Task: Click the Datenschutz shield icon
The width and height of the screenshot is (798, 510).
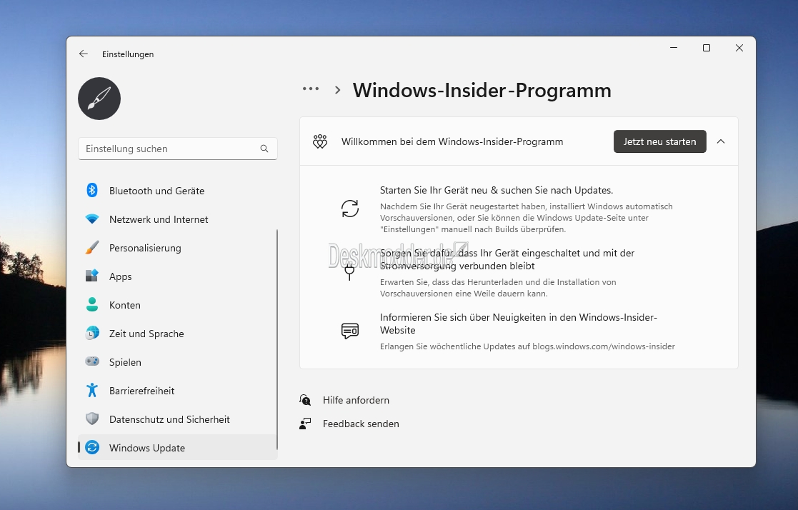Action: [92, 419]
